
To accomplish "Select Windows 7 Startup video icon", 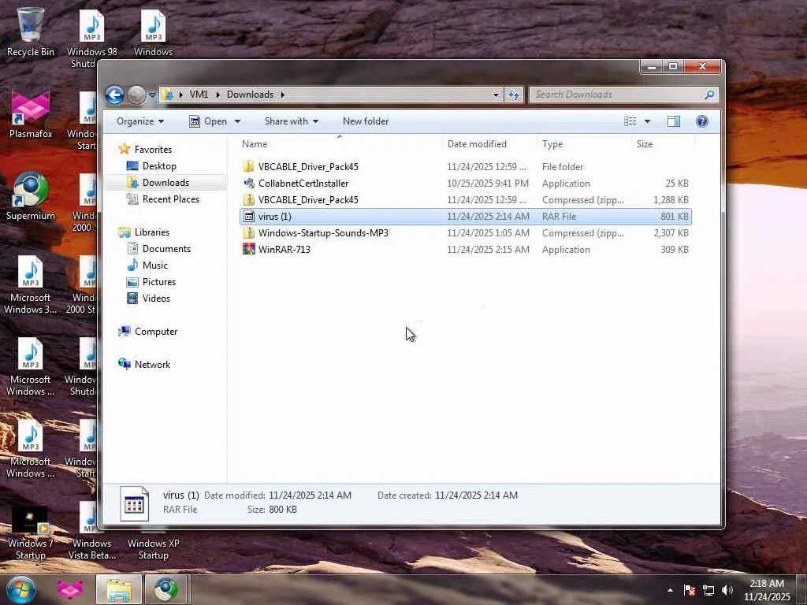I will 30,533.
